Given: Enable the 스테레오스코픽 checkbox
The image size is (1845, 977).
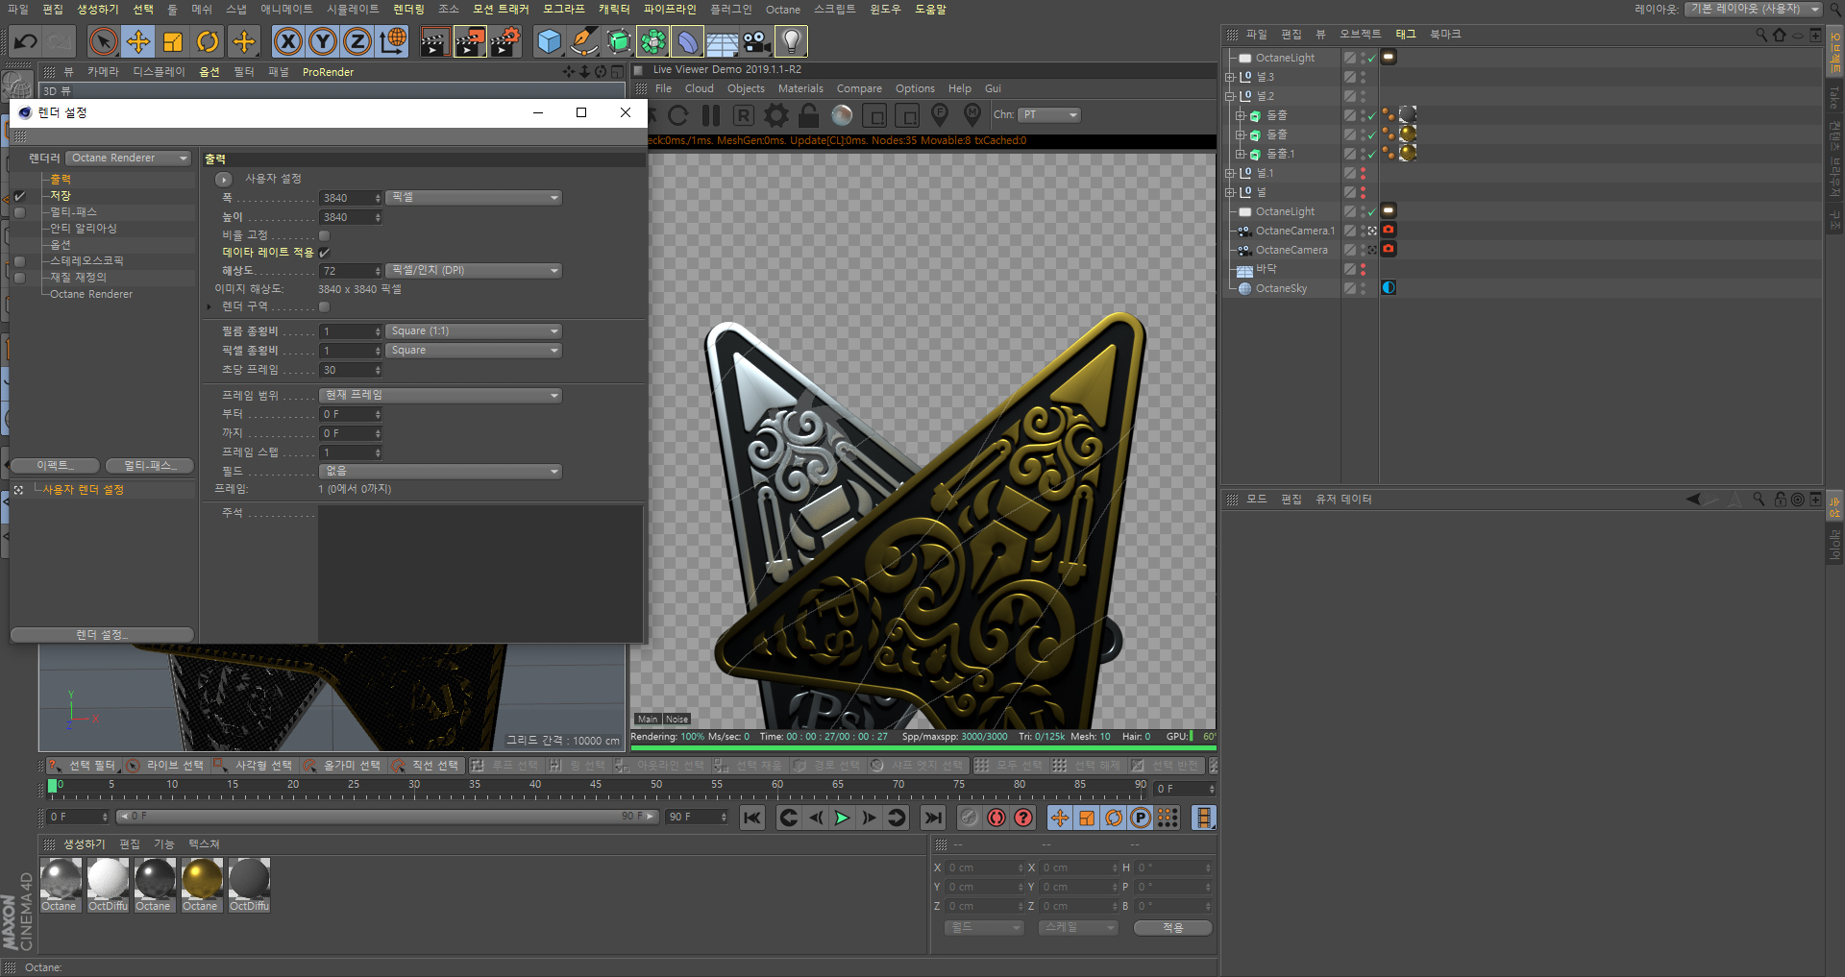Looking at the screenshot, I should point(19,261).
